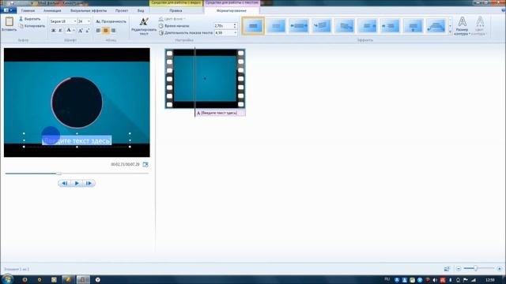Increase font size with the grow-font icon
The height and width of the screenshot is (284, 506).
tap(81, 30)
